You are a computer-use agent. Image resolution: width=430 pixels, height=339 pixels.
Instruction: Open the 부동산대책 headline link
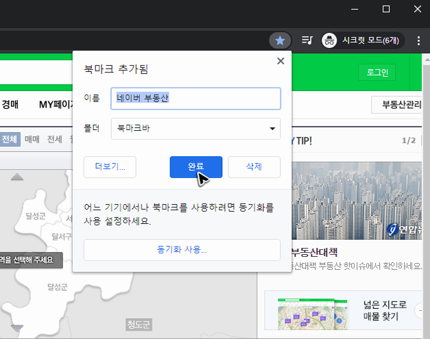coord(314,252)
